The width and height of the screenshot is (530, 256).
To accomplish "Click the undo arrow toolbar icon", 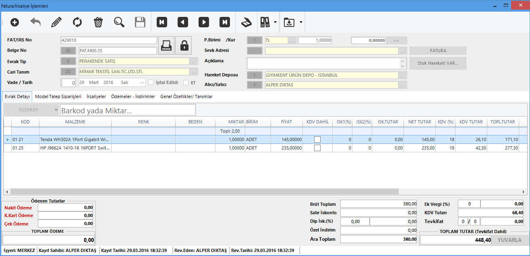I will tap(35, 23).
